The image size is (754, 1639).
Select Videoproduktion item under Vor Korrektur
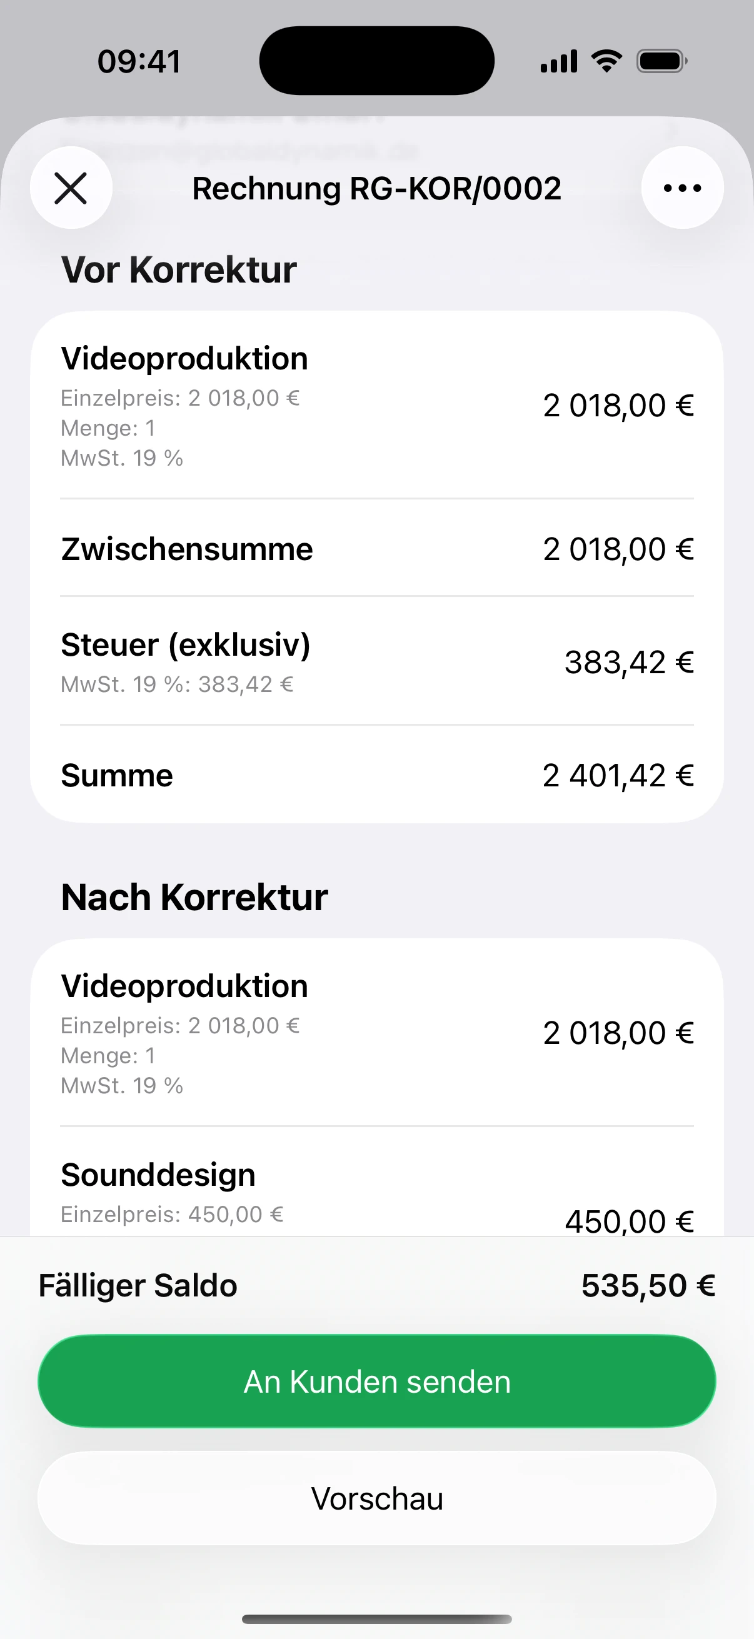(x=376, y=406)
